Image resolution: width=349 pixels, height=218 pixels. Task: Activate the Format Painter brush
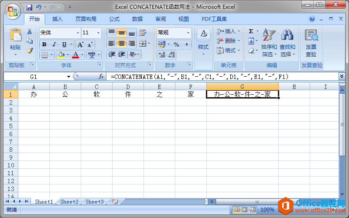(x=29, y=51)
